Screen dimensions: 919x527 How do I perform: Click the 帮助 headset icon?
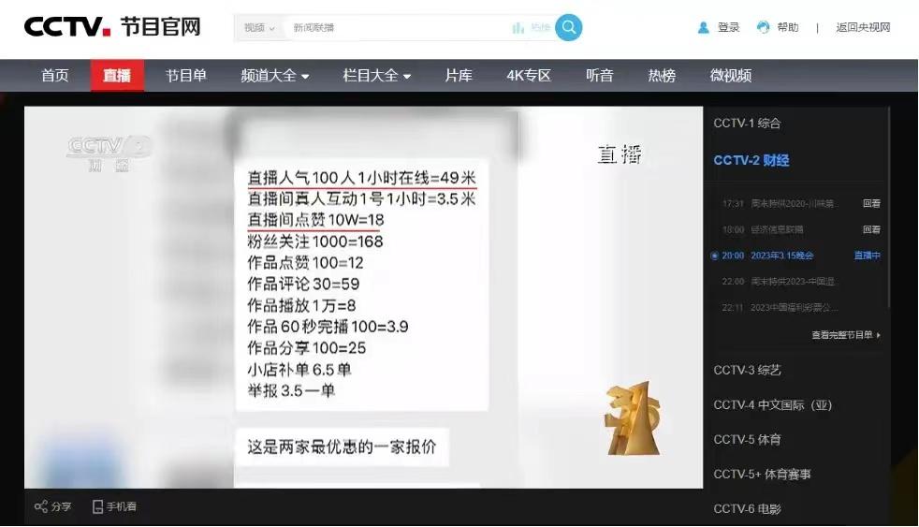coord(763,27)
